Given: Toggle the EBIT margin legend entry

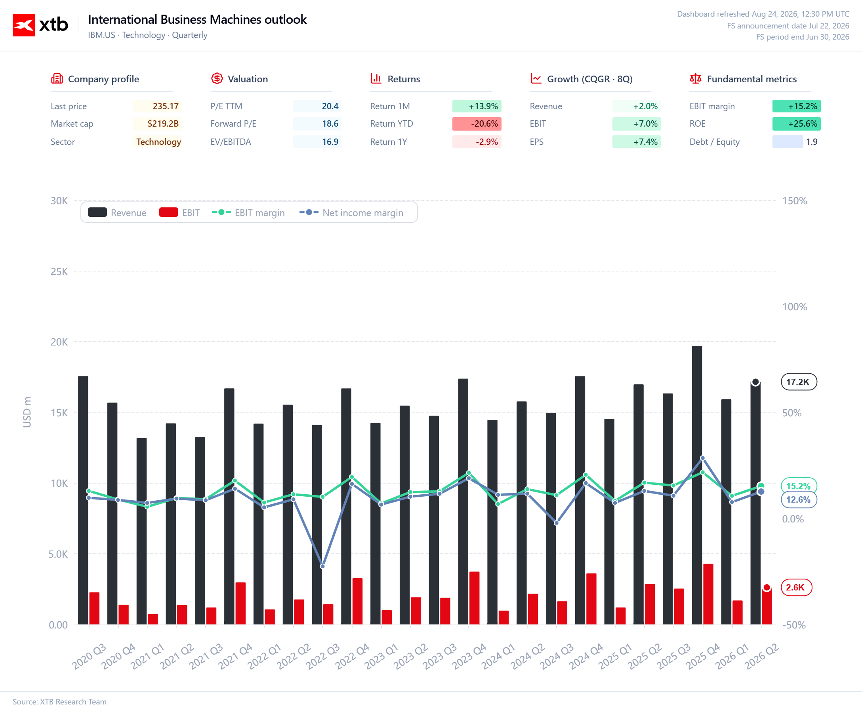Looking at the screenshot, I should click(x=248, y=213).
